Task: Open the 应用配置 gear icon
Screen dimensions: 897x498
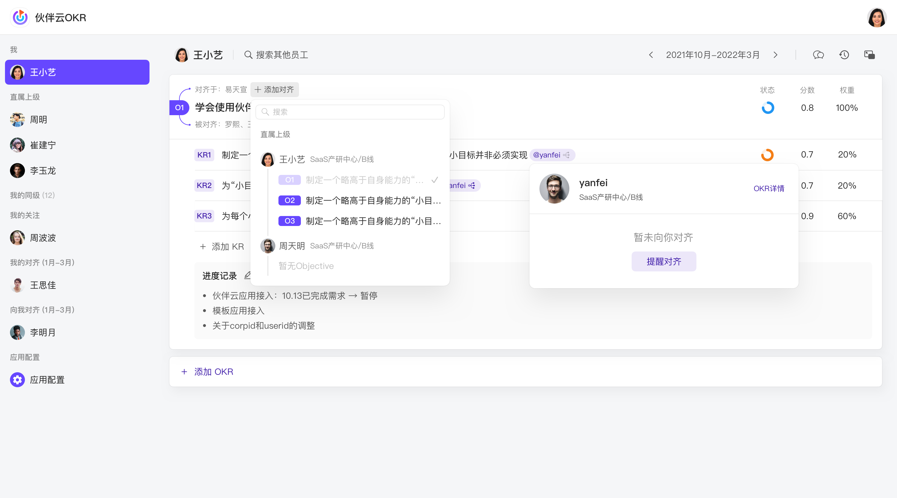Action: point(17,380)
